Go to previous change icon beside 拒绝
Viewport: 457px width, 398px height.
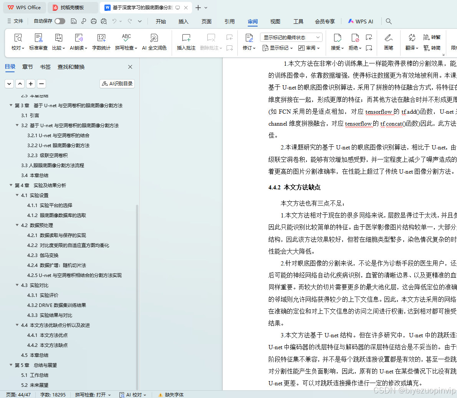tap(369, 37)
